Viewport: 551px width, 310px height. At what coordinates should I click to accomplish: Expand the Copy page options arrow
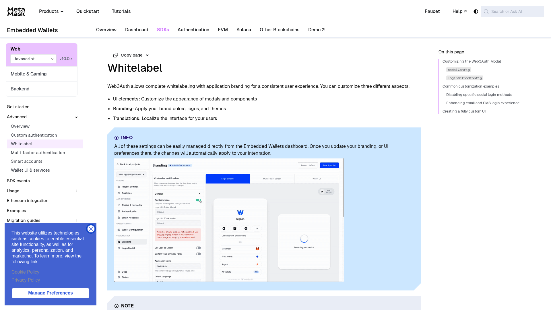pos(147,55)
